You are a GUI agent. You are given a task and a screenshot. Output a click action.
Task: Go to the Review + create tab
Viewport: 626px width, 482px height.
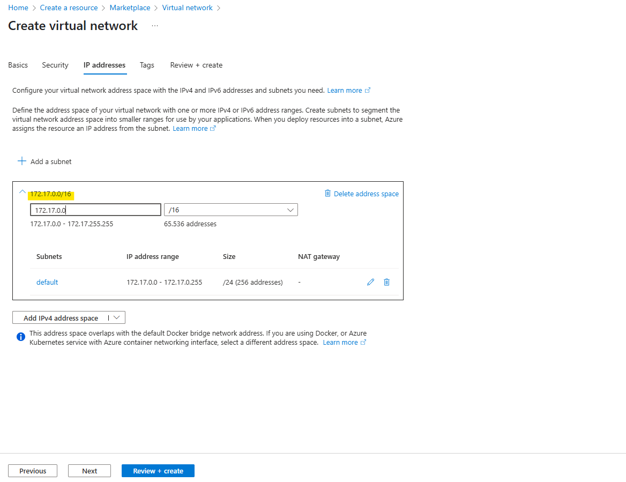[196, 65]
